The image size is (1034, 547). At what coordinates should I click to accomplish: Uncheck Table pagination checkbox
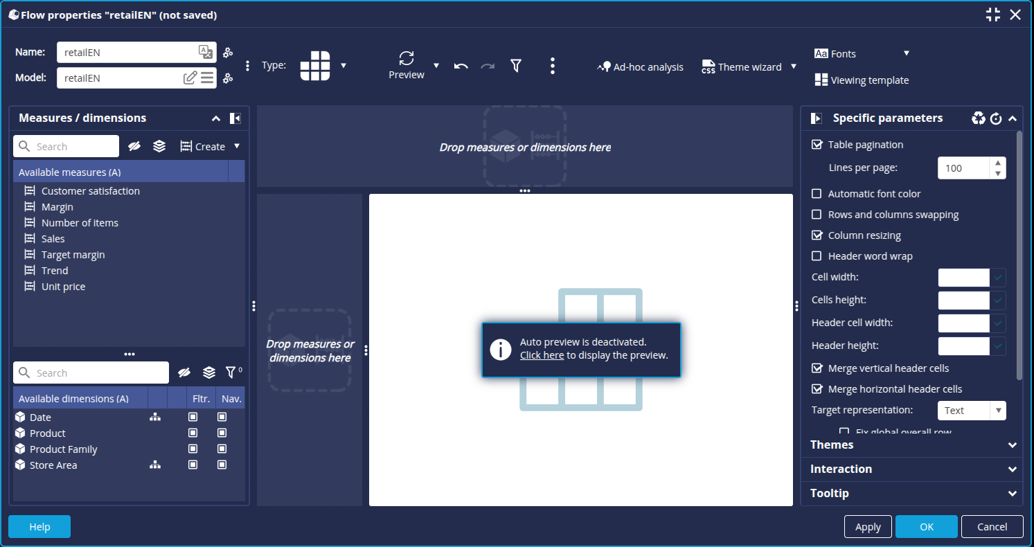tap(817, 145)
